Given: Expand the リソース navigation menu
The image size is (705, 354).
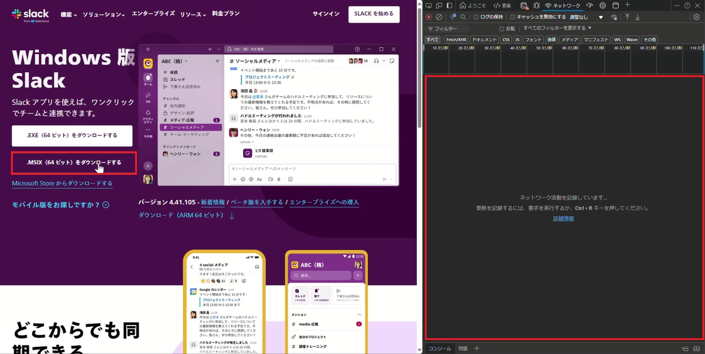Looking at the screenshot, I should (193, 15).
